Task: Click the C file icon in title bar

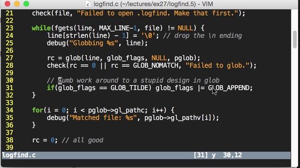Action: [88, 4]
